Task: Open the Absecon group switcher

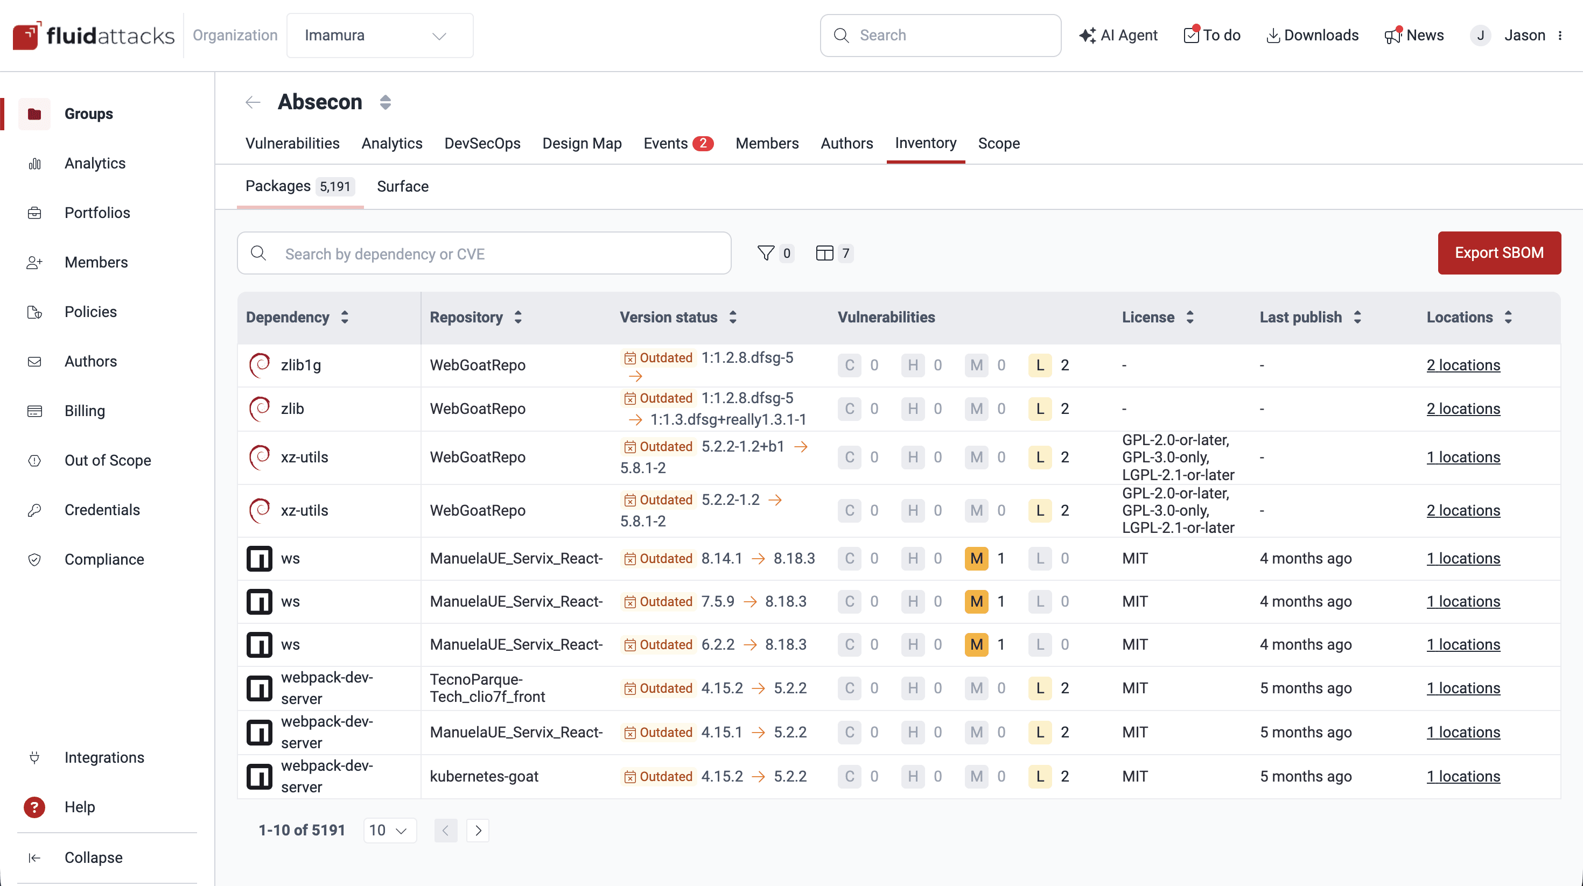Action: tap(386, 102)
